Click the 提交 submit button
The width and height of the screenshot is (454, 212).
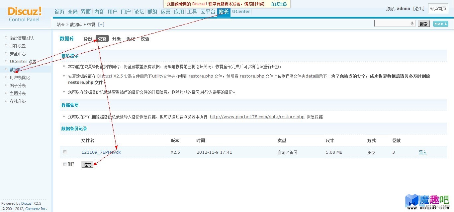(87, 164)
